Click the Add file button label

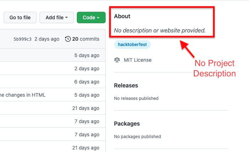pyautogui.click(x=54, y=17)
